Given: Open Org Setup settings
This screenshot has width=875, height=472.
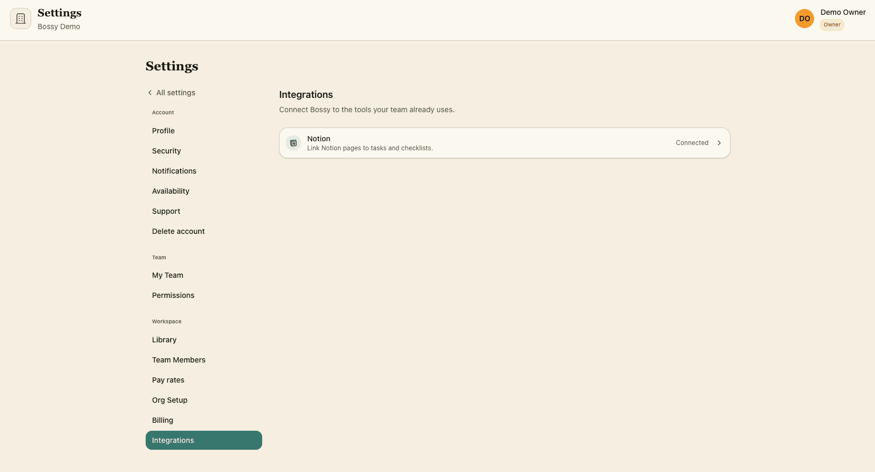Looking at the screenshot, I should [204, 400].
